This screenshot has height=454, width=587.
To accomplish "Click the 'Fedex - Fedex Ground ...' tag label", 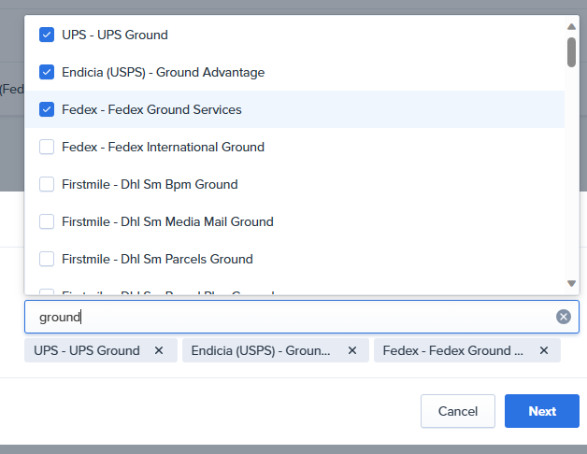I will click(x=453, y=350).
